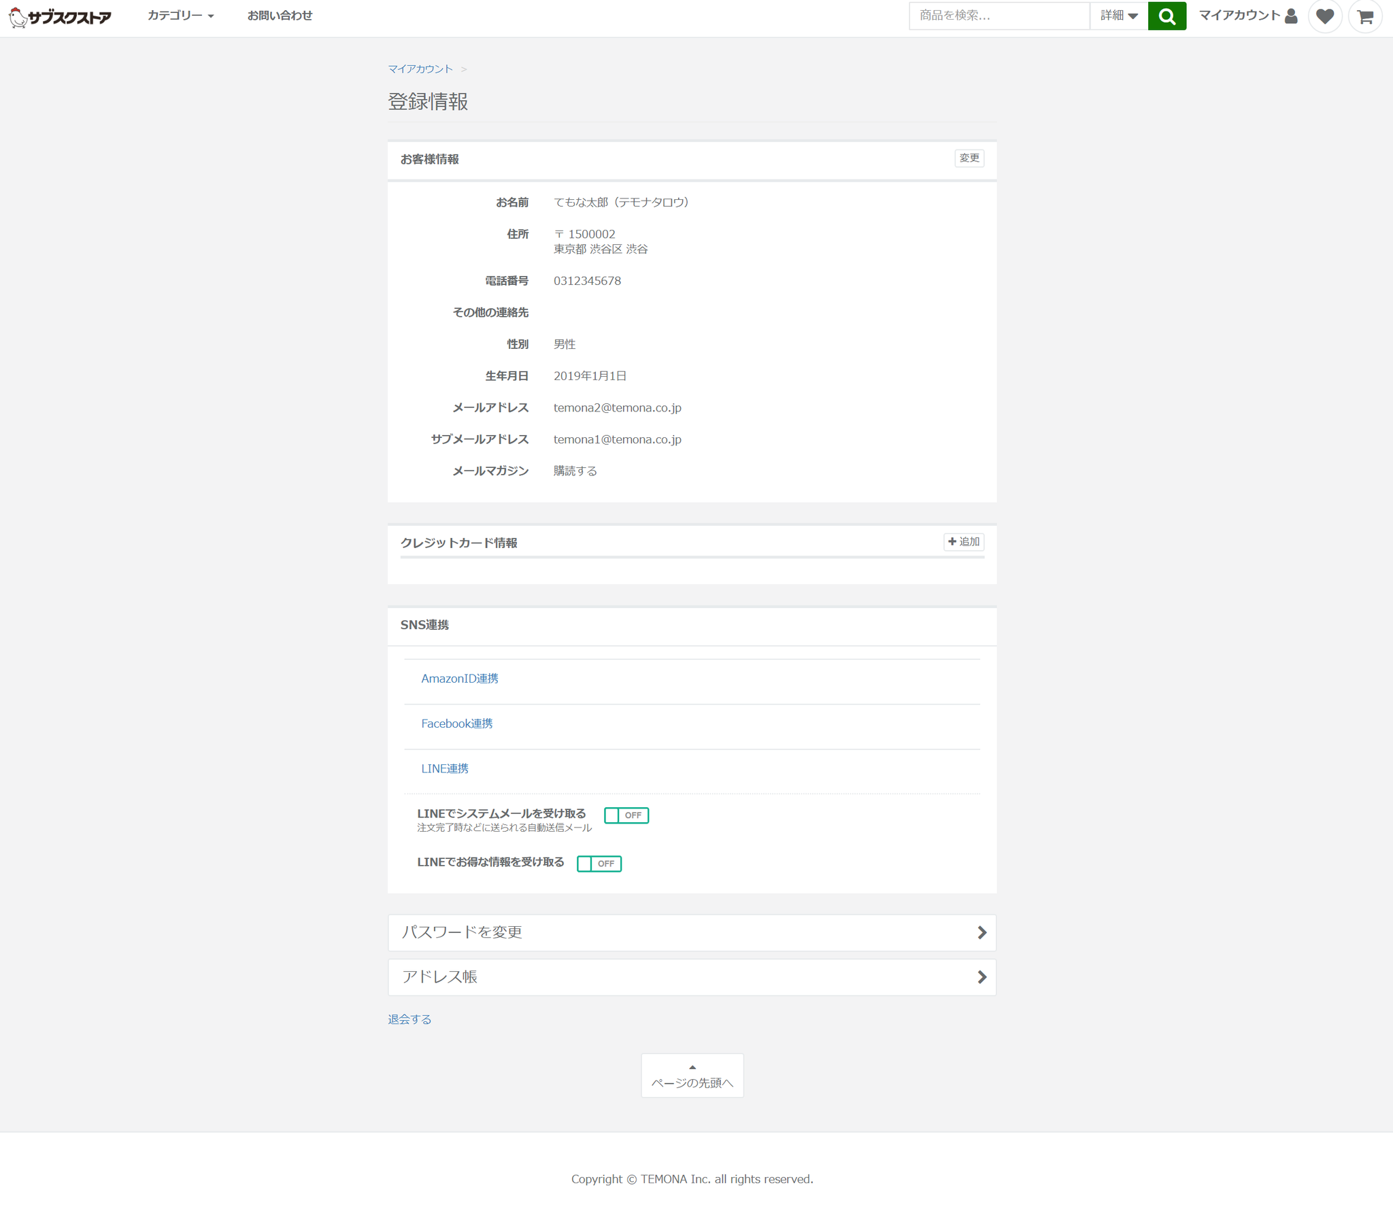1393x1205 pixels.
Task: Click the right chevron on パスワードを変更
Action: (x=981, y=932)
